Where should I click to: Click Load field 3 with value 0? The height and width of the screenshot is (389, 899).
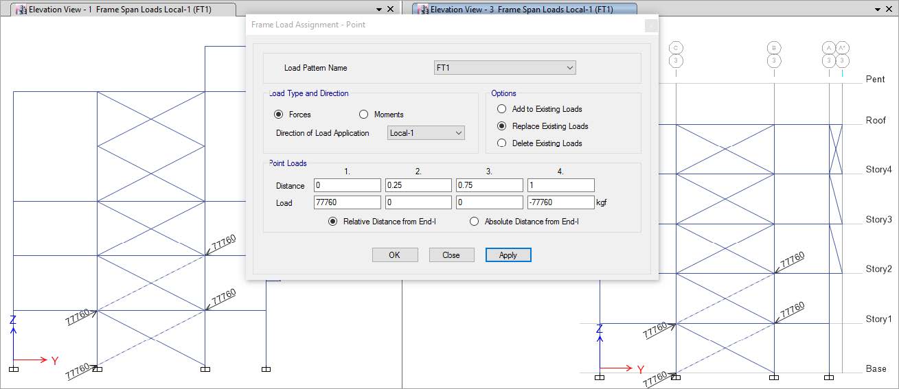click(x=490, y=202)
